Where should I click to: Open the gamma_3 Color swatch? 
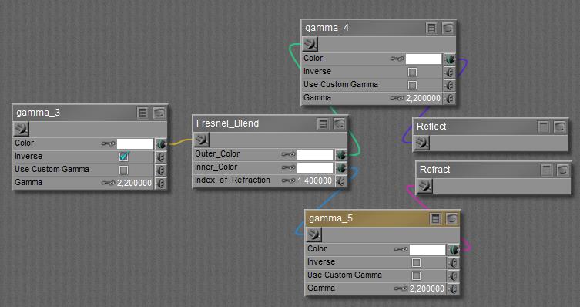click(135, 143)
